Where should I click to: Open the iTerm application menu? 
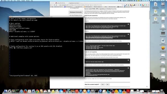pos(5,1)
